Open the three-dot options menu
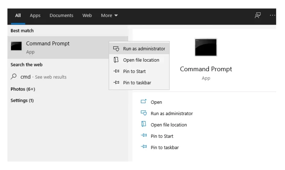This screenshot has width=285, height=170. 273,15
